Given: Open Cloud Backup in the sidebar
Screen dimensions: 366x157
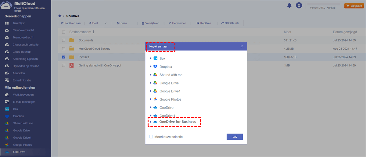Looking at the screenshot, I should coord(21,52).
